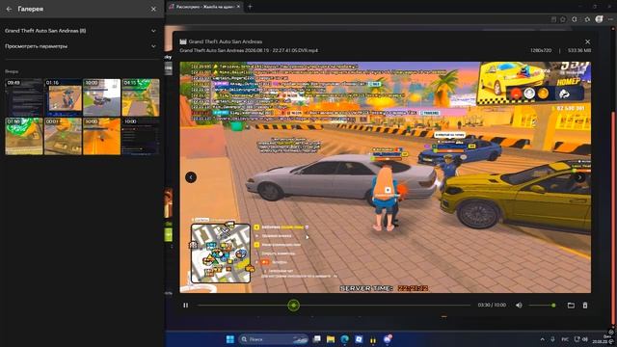Click the tray network and volume icons
The image size is (617, 347).
tap(580, 339)
